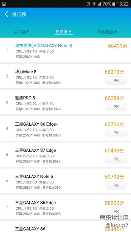Image resolution: width=131 pixels, height=232 pixels.
Task: Tap PK button for 魅族PRO 5
Action: (116, 107)
